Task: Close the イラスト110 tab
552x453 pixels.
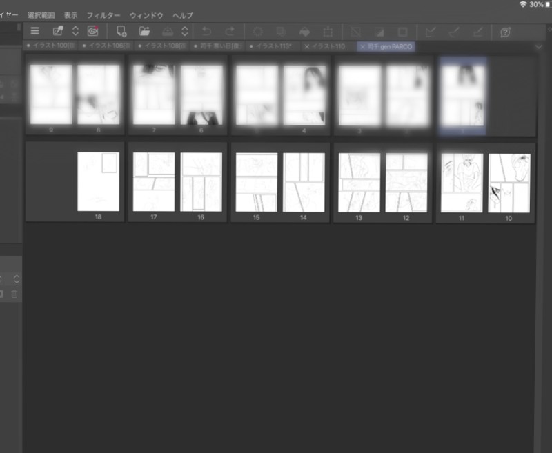Action: point(306,46)
